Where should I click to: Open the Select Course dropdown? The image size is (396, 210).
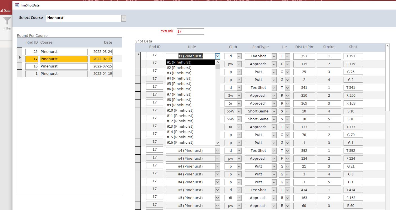124,18
